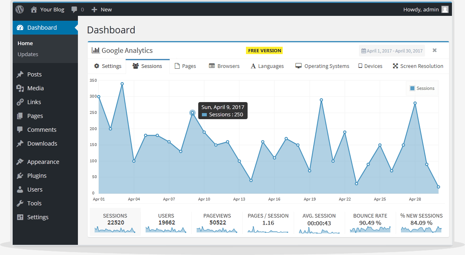This screenshot has height=255, width=465.
Task: Click the bar chart icon by Google Analytics
Action: 95,50
